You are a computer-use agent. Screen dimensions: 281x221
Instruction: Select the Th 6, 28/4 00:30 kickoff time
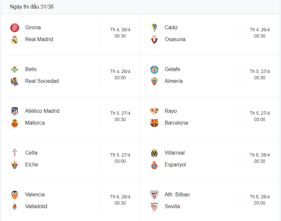[261, 159]
